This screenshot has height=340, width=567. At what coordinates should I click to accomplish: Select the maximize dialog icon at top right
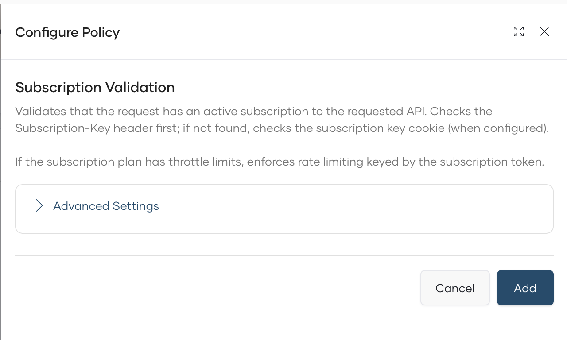tap(518, 31)
